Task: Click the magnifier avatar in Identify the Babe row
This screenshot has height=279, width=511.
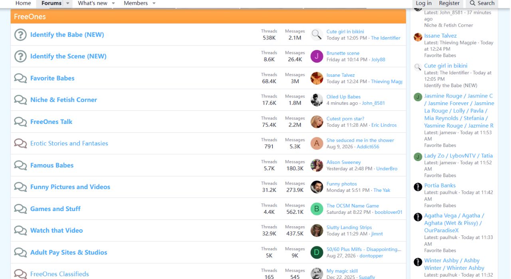Action: (x=317, y=35)
